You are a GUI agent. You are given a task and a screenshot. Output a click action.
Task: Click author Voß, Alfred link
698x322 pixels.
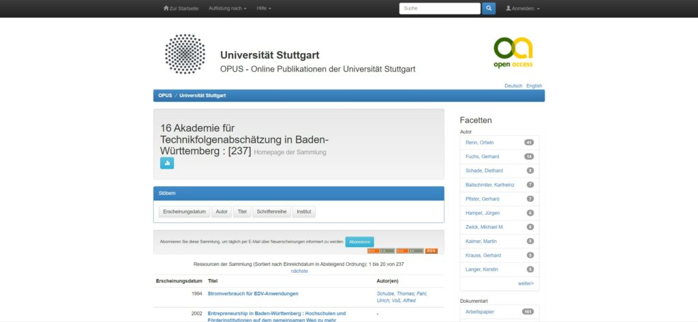404,301
